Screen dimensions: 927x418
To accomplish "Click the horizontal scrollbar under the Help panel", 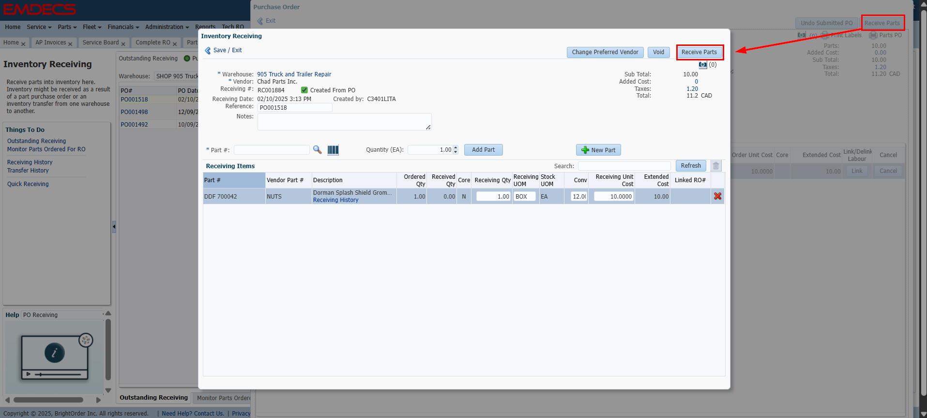I will tap(48, 400).
